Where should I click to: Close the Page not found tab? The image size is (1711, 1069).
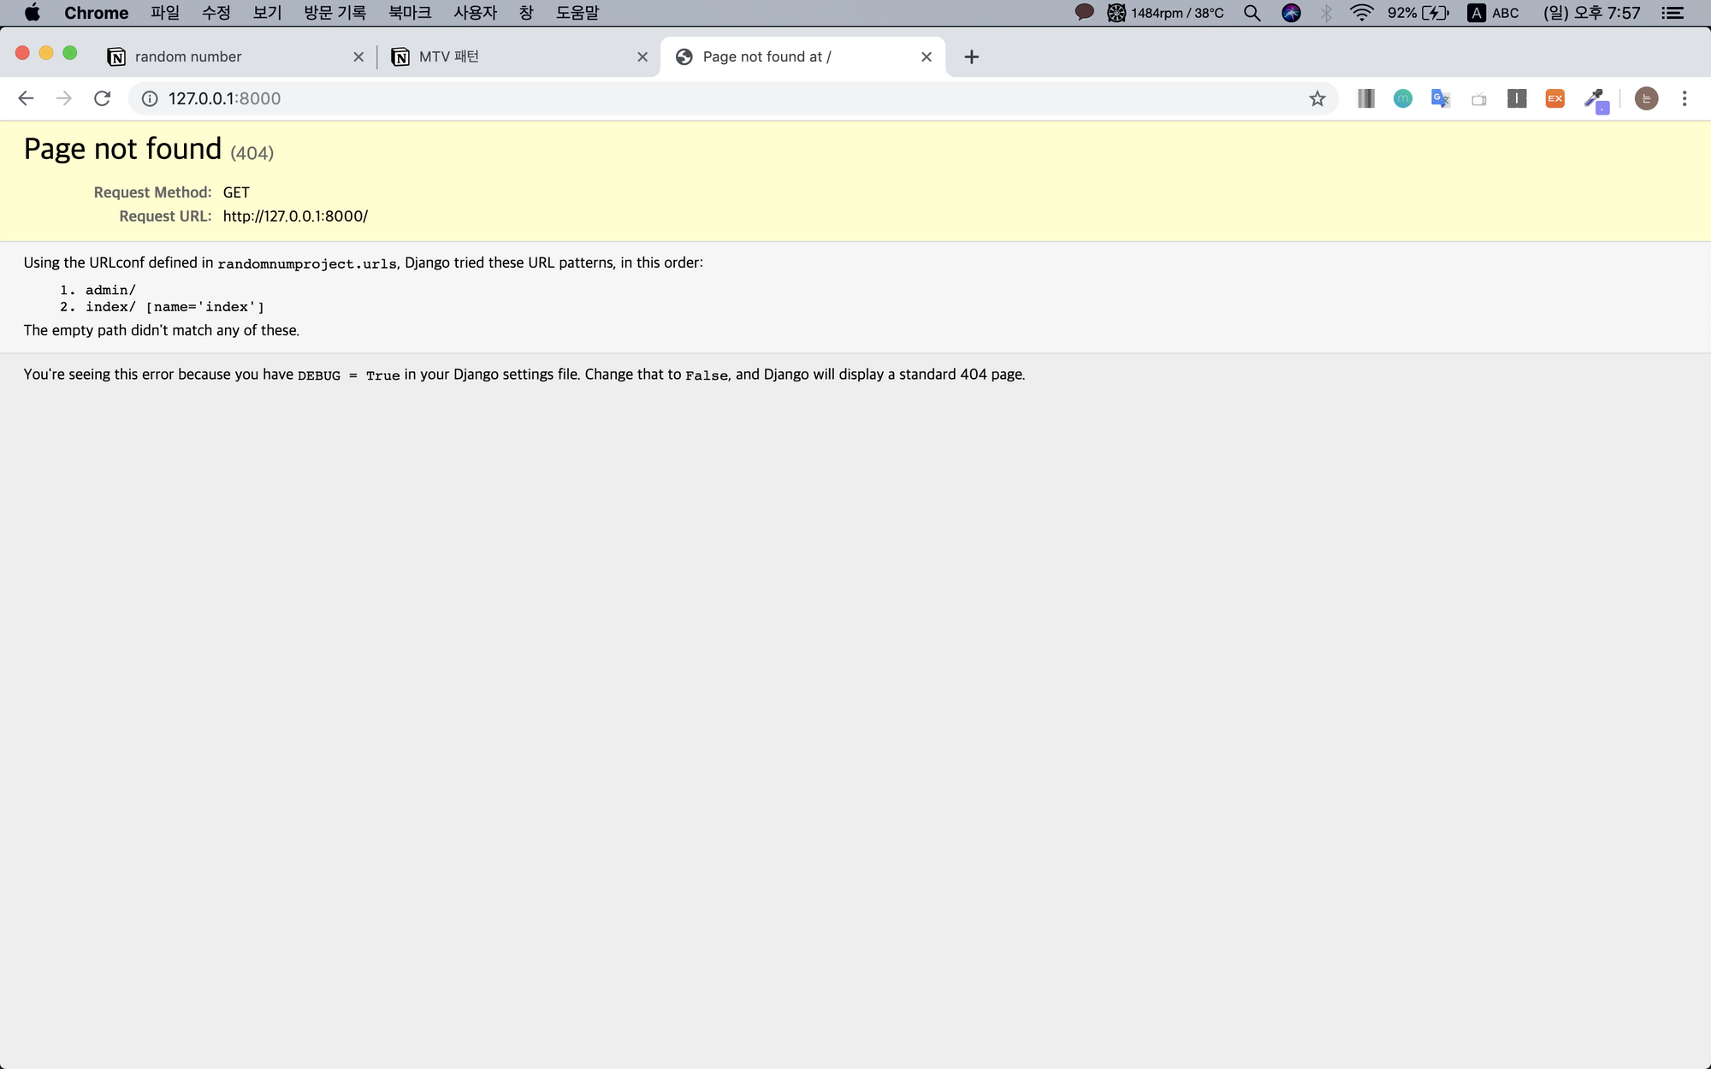[927, 56]
